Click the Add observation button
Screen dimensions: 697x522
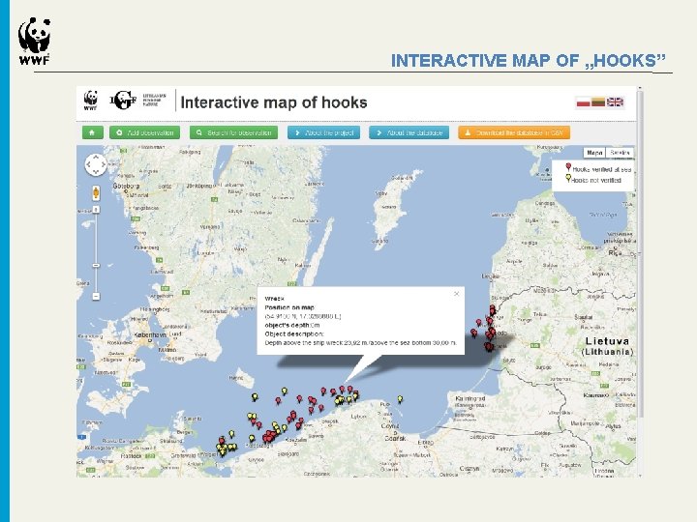[144, 132]
